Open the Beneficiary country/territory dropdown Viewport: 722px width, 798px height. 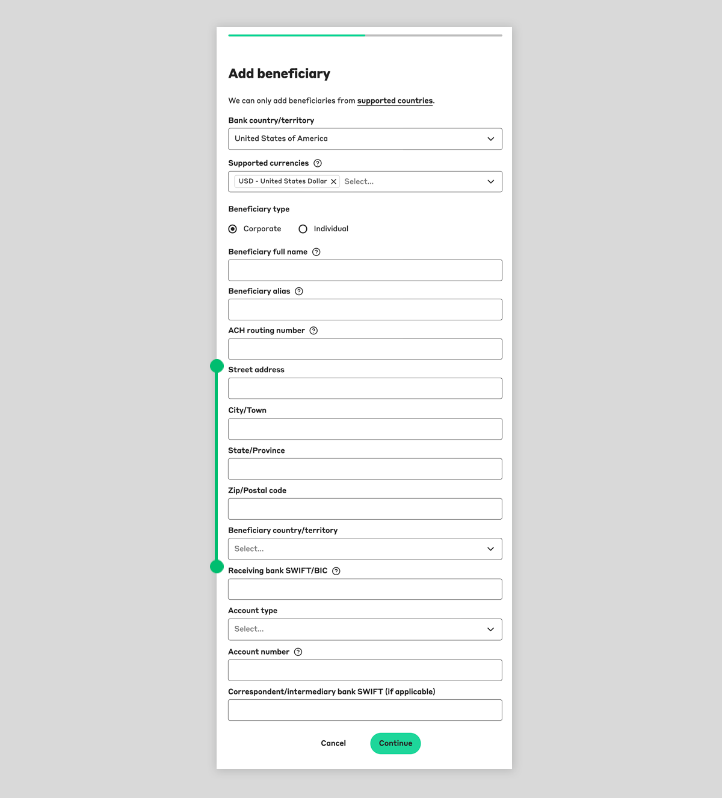tap(365, 549)
